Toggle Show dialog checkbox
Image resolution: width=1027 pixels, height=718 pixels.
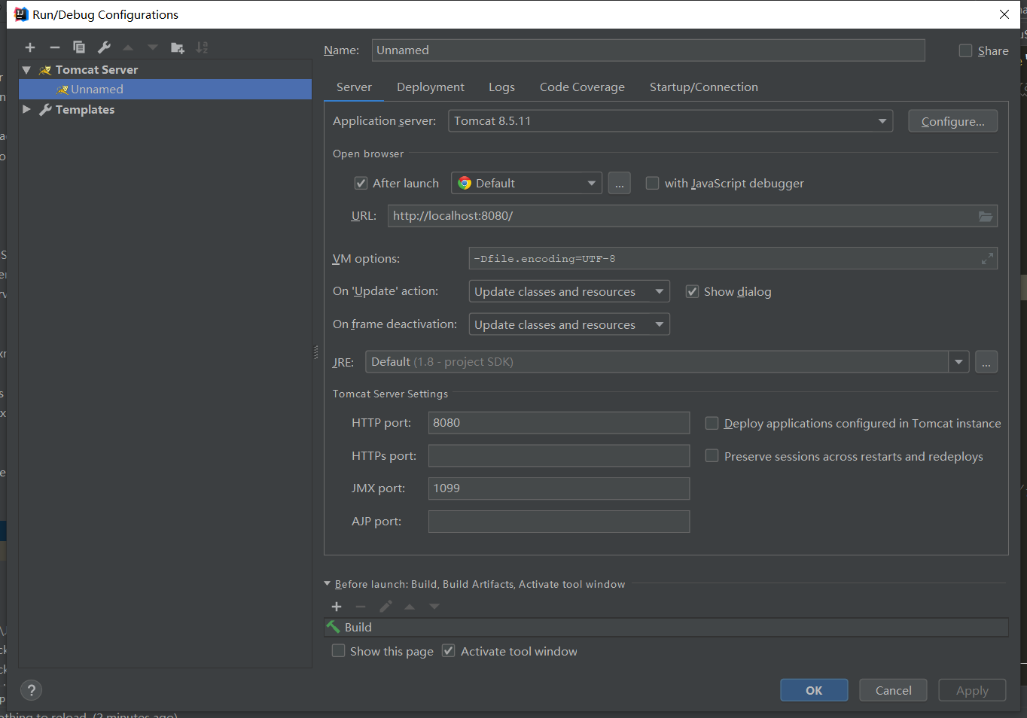pos(692,291)
